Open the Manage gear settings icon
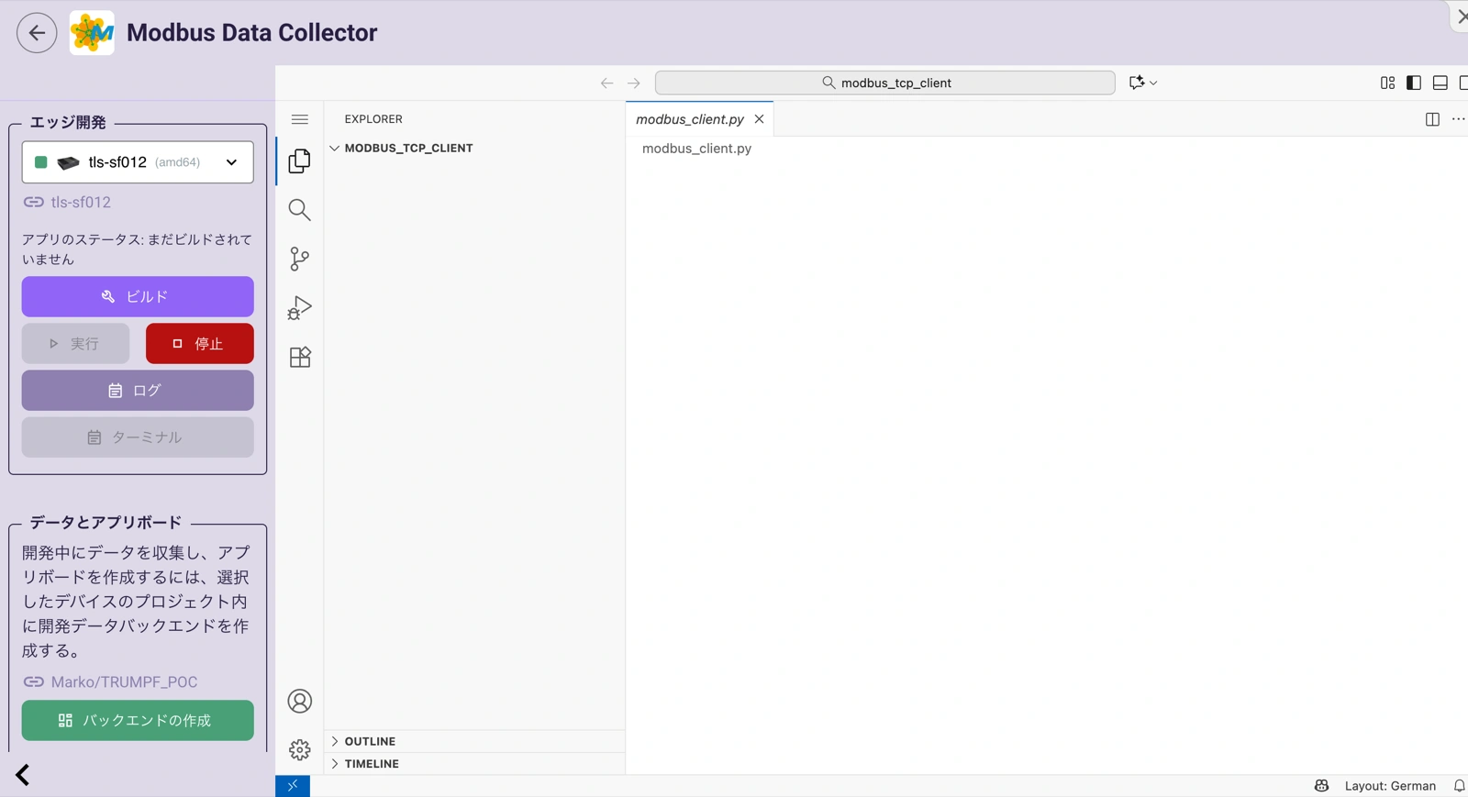 point(299,750)
